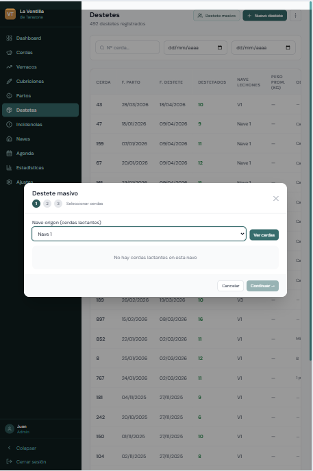Image resolution: width=313 pixels, height=471 pixels.
Task: Click the DESTETADOS column header
Action: click(212, 82)
